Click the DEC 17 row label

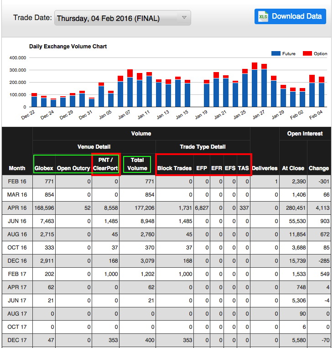17,340
